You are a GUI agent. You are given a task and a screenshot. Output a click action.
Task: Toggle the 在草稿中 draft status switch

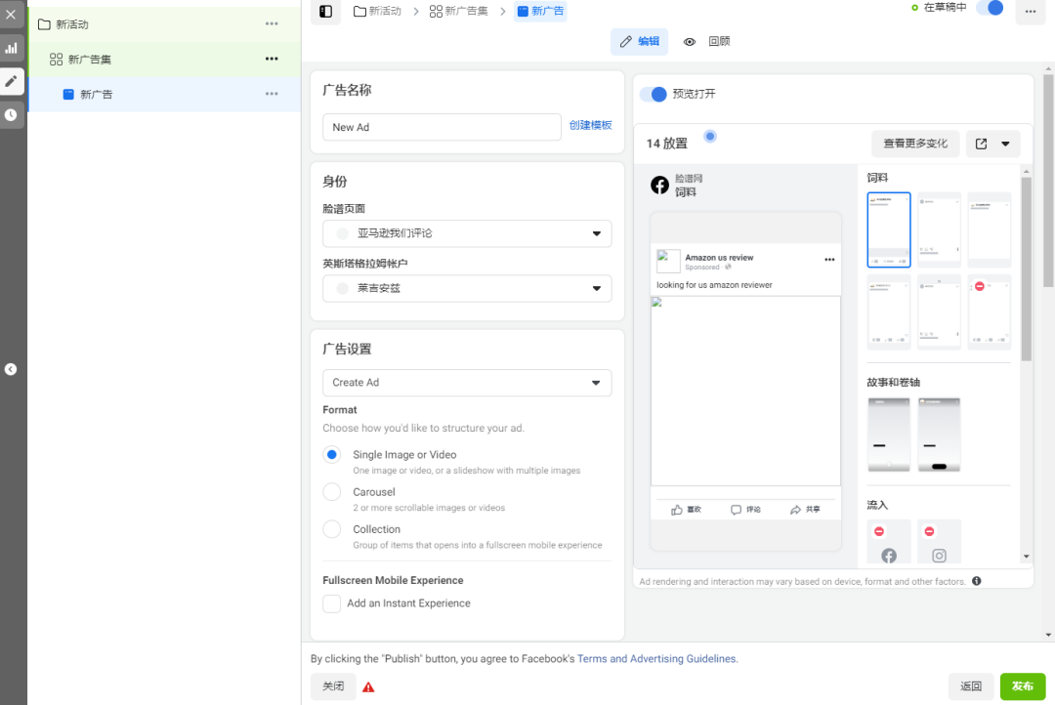click(990, 8)
